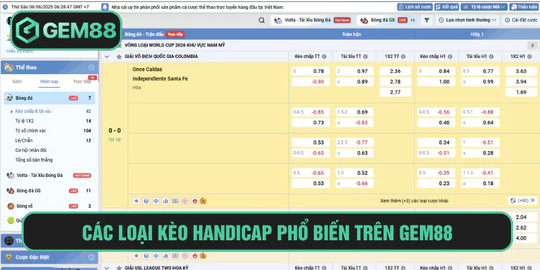
Task: Select Tỷ lệ 1X2 menu item
Action: click(x=24, y=121)
